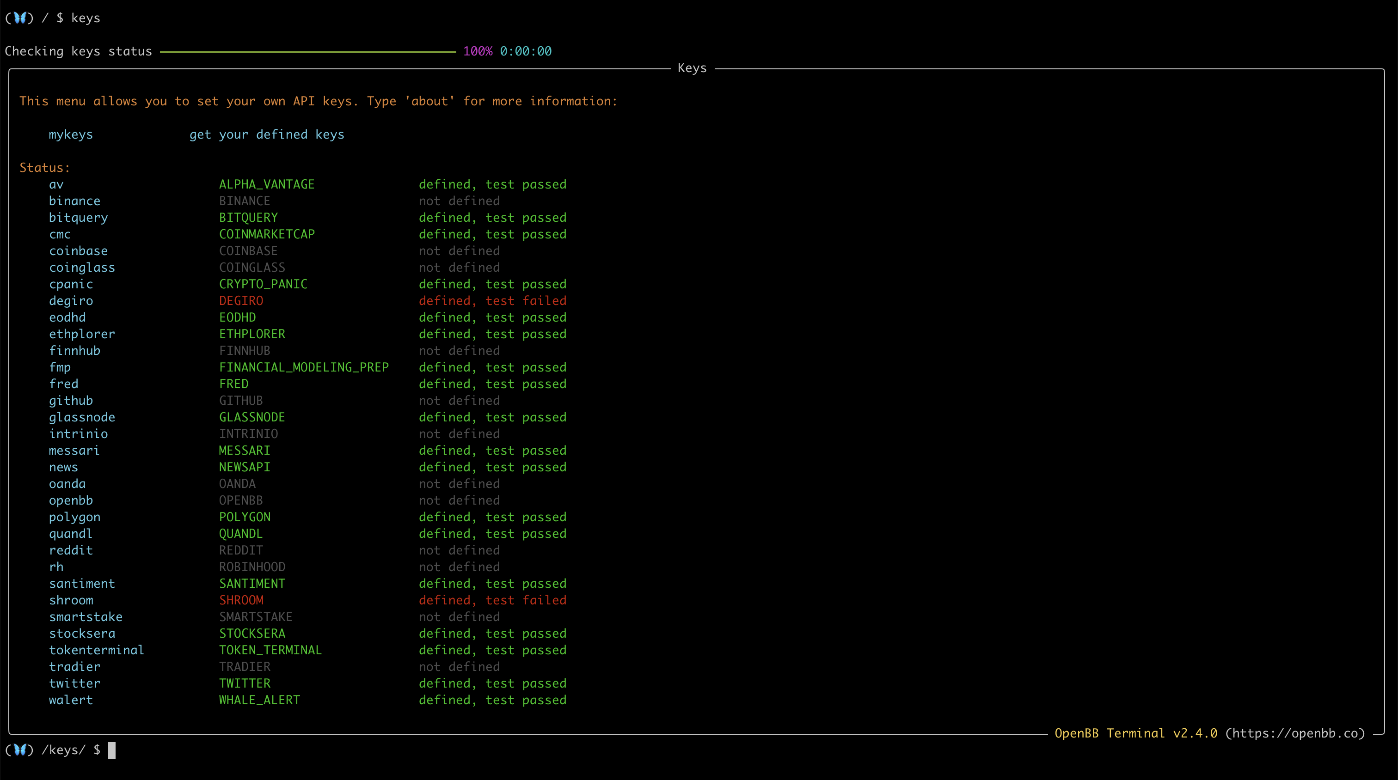Viewport: 1398px width, 780px height.
Task: Click the WHALE_ALERT key name
Action: click(259, 700)
